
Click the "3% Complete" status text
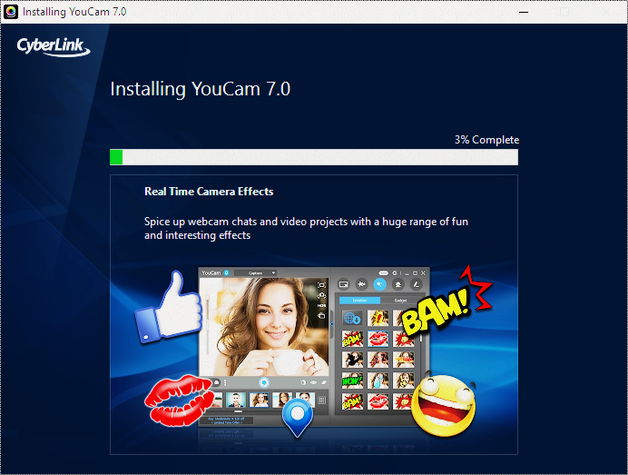coord(486,140)
